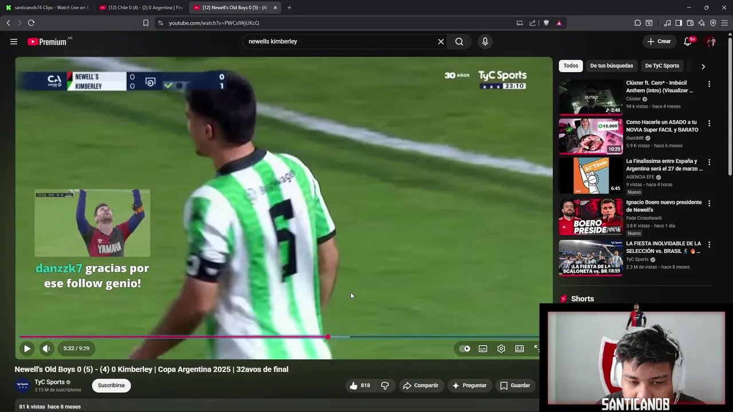This screenshot has height=412, width=733.
Task: Click the share icon in address bar
Action: (533, 23)
